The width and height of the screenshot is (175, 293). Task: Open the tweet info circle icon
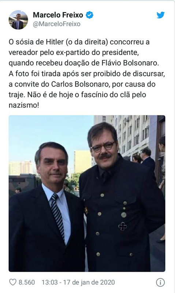click(160, 282)
